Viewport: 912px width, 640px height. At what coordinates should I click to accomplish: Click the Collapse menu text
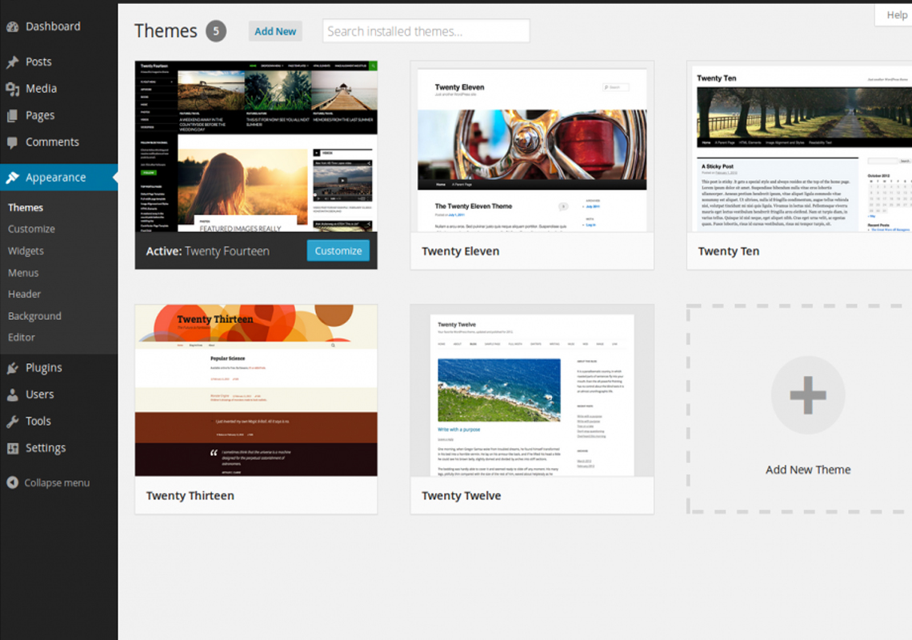[x=57, y=483]
